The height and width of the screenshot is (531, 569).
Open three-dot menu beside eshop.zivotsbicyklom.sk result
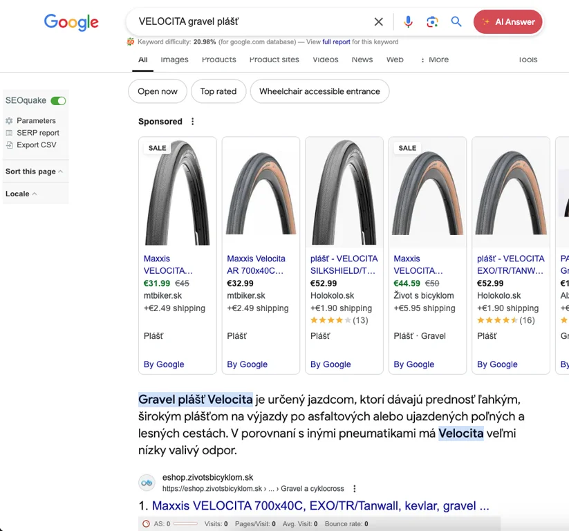click(355, 489)
